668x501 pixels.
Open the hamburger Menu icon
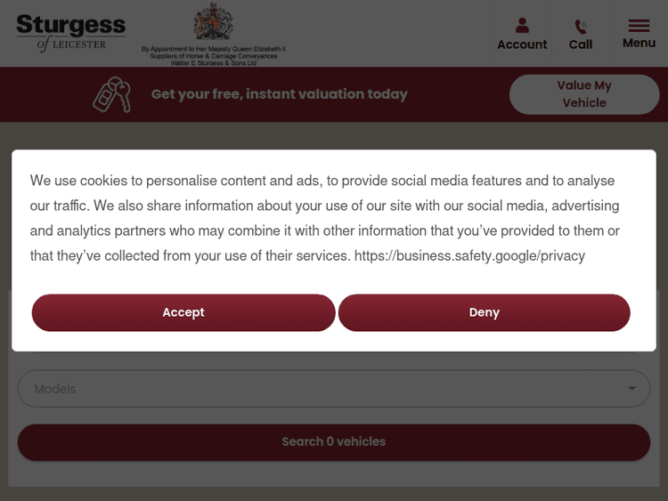[639, 25]
